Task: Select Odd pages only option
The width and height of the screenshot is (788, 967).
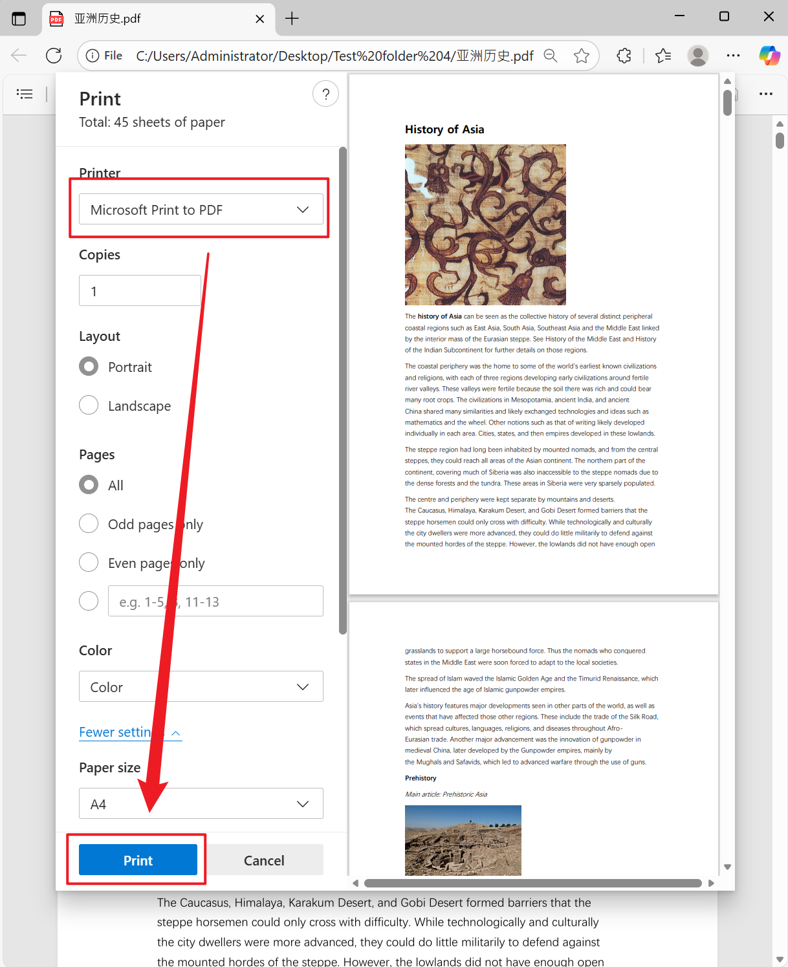Action: tap(89, 523)
